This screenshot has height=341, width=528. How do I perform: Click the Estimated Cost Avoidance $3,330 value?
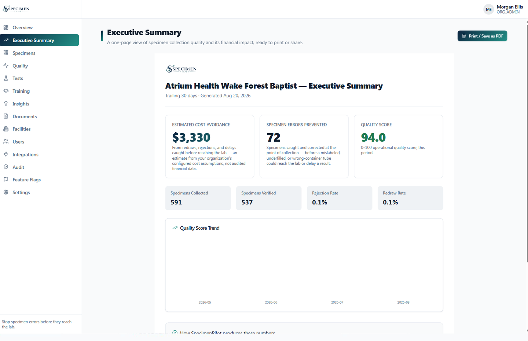(x=191, y=137)
